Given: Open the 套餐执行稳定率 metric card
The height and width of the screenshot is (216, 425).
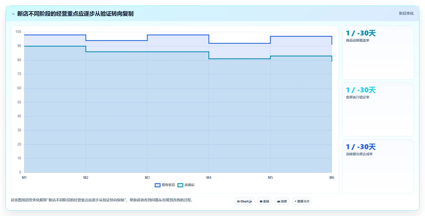Looking at the screenshot, I should click(378, 109).
